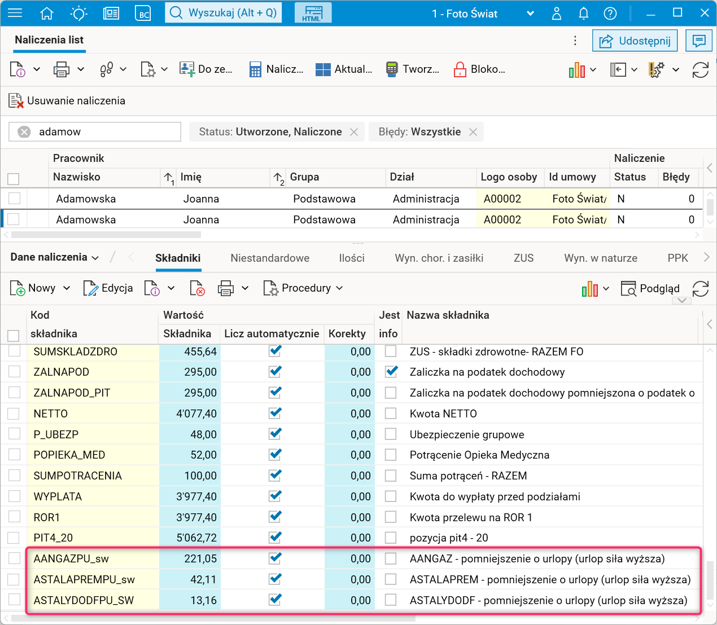This screenshot has height=625, width=717.
Task: Open the Dane naliczenia dropdown
Action: click(x=55, y=257)
